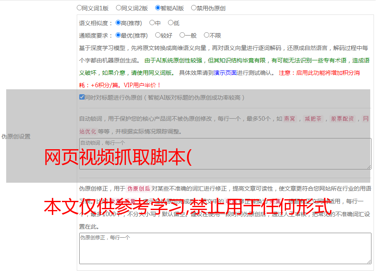Click the 伪原创修正 textarea resize handle

click(369, 261)
